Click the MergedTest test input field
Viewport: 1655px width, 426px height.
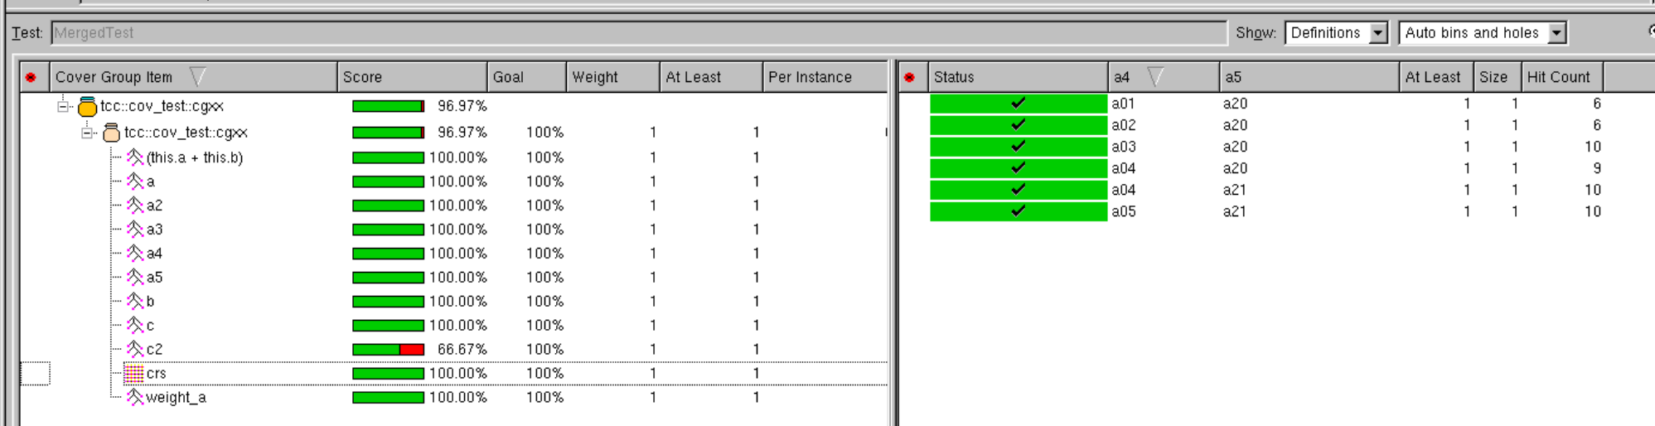click(x=638, y=33)
